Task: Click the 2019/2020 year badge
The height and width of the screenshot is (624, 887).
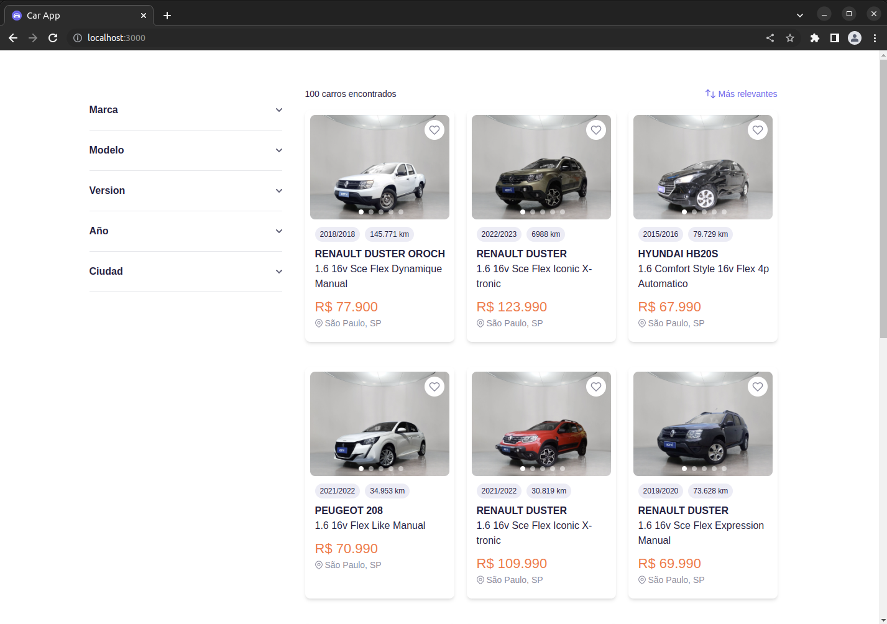Action: (661, 491)
